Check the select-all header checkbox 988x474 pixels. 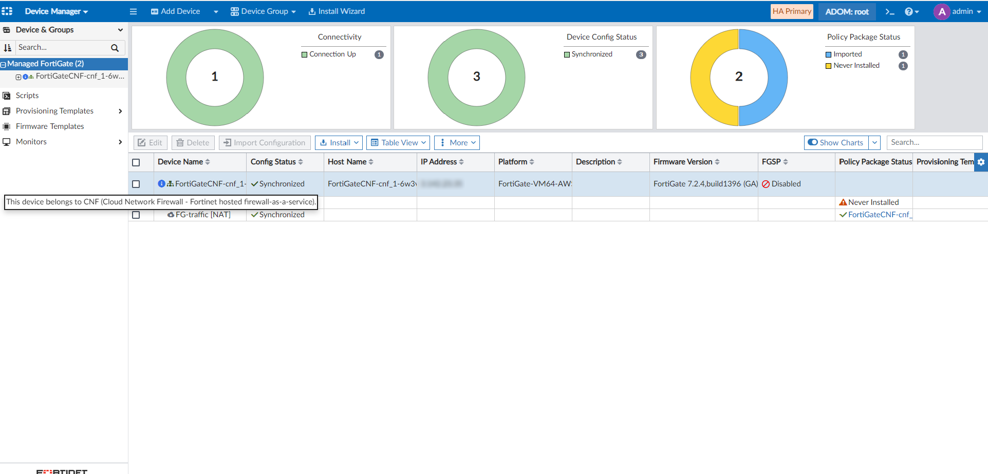136,162
